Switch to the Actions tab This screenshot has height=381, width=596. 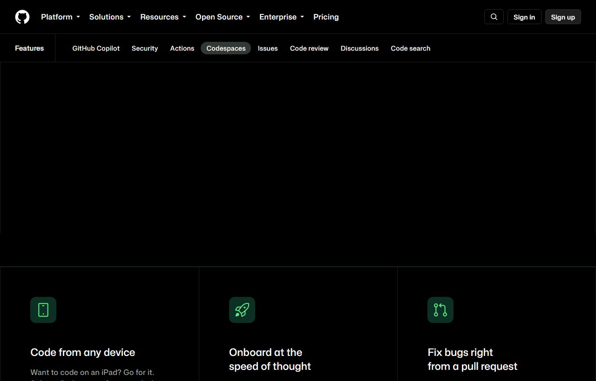pyautogui.click(x=182, y=48)
